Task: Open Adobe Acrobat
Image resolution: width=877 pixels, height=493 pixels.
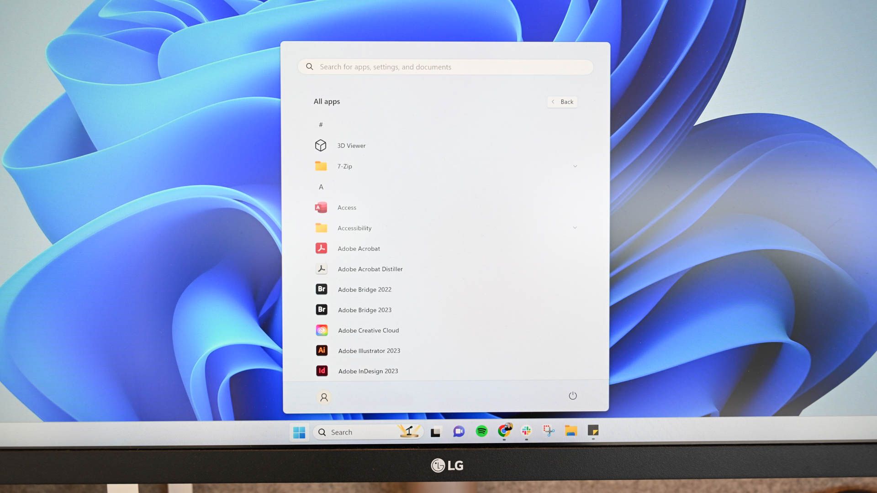Action: point(359,248)
